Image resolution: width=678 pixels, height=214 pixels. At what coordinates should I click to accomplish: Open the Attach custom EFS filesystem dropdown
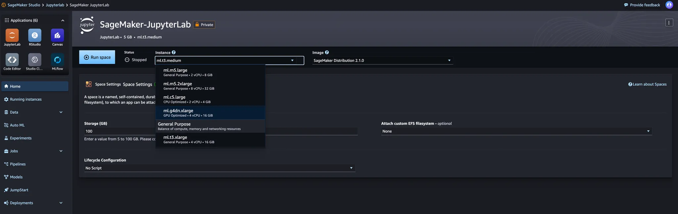tap(516, 131)
